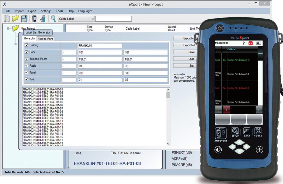Expand the plus node in project tree
This screenshot has width=283, height=184.
16,44
